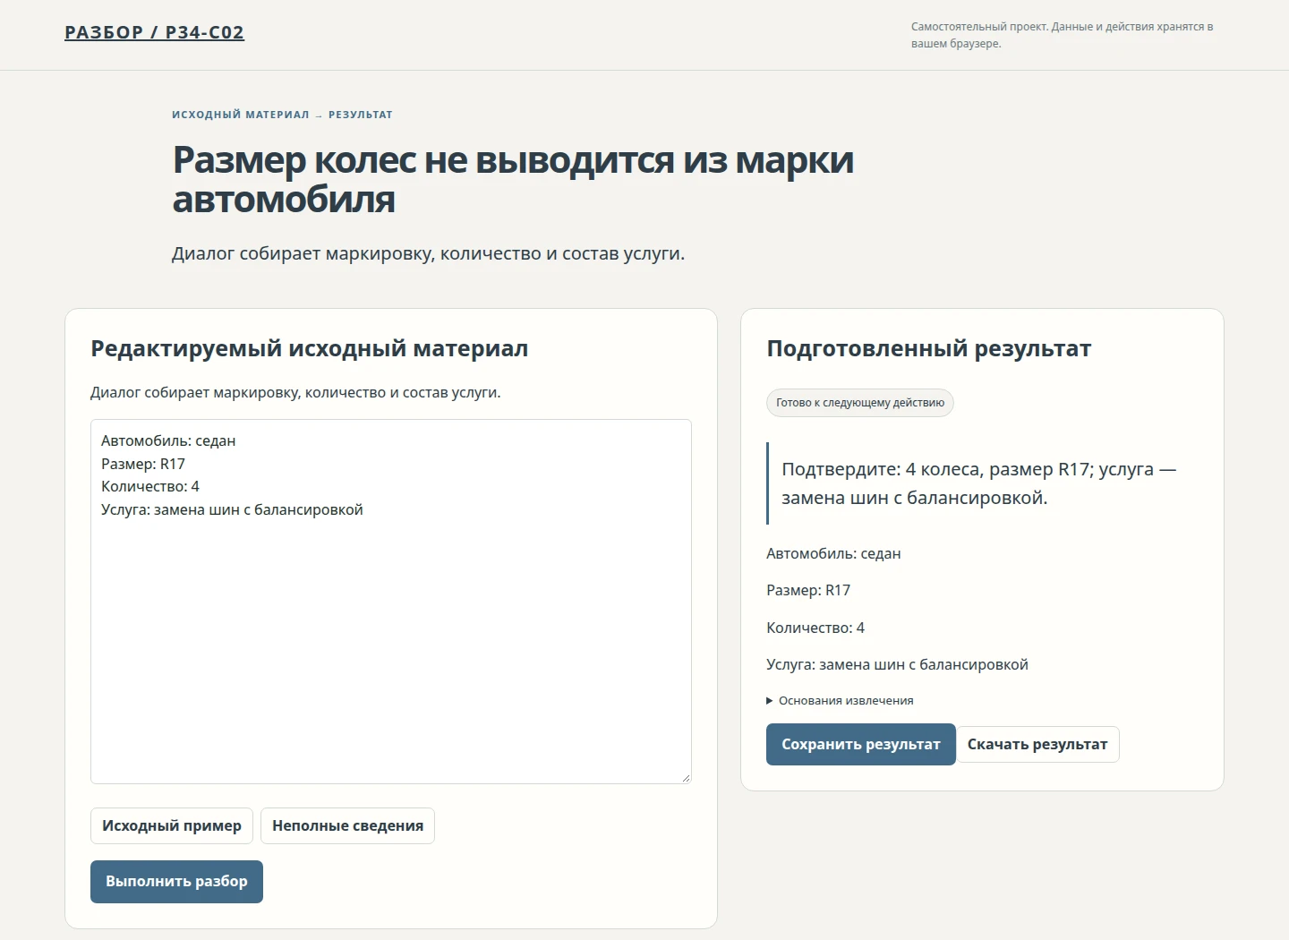Click the Самостоятельный проект notice in header

1063,35
